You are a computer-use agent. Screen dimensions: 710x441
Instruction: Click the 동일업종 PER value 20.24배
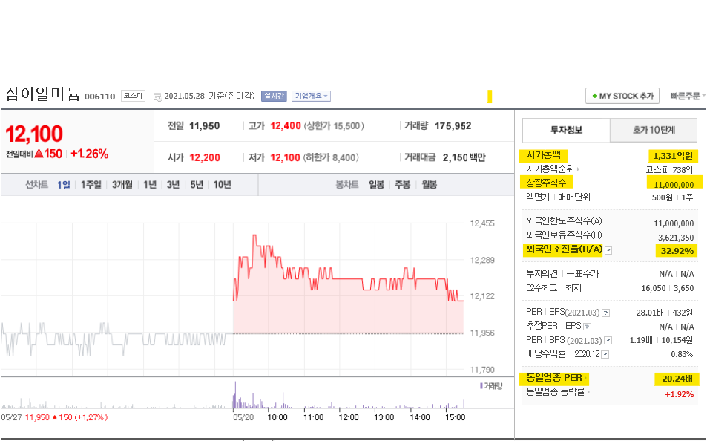point(677,379)
